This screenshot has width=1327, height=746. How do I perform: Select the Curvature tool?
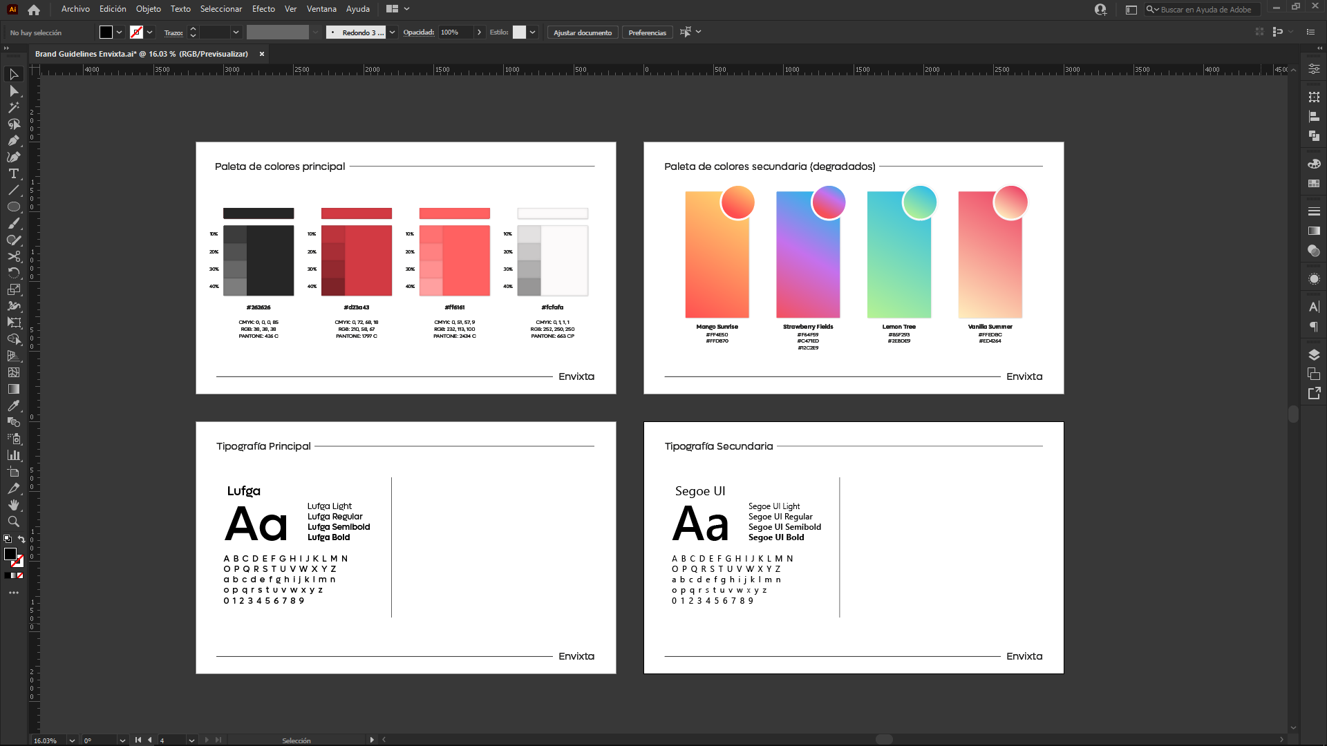[x=14, y=157]
